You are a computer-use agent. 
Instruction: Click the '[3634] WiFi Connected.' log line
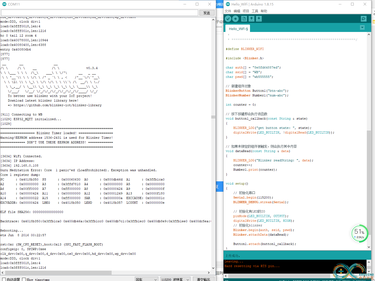pyautogui.click(x=21, y=156)
